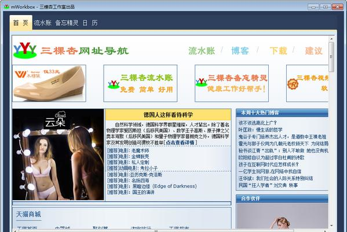The height and width of the screenshot is (232, 347).
Task: Switch to the 日历 tab
Action: [90, 23]
